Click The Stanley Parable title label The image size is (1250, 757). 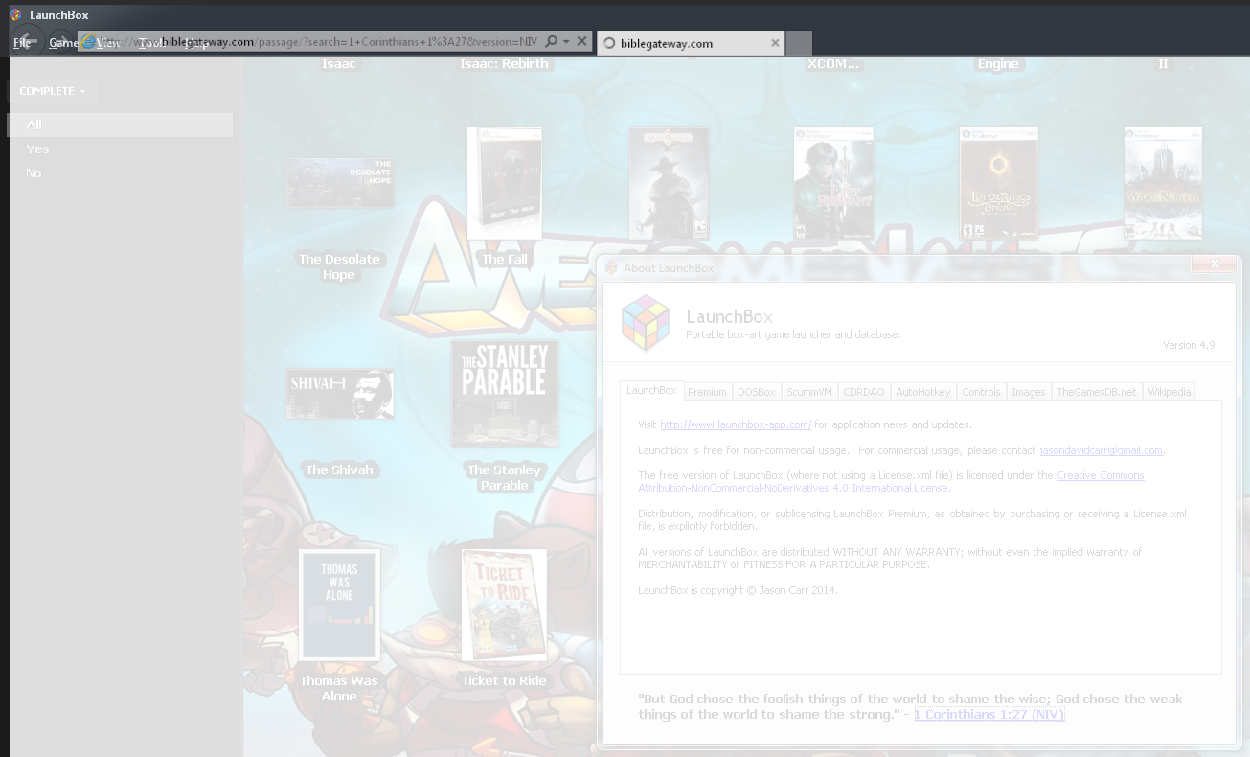[505, 478]
